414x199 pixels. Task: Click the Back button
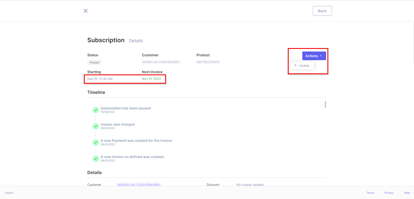tap(322, 11)
